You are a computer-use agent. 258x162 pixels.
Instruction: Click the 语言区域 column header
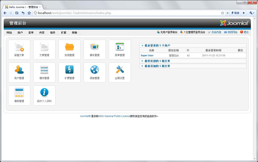click(x=174, y=50)
